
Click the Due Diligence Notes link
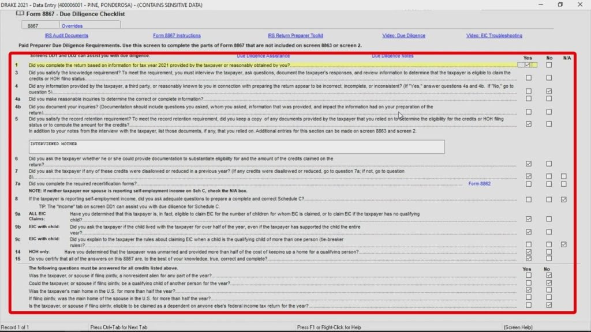pyautogui.click(x=392, y=56)
